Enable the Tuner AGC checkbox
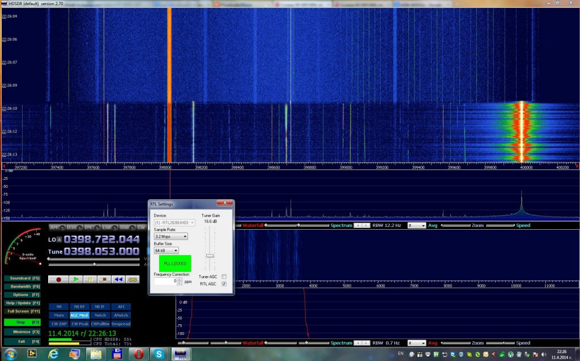 coord(224,277)
